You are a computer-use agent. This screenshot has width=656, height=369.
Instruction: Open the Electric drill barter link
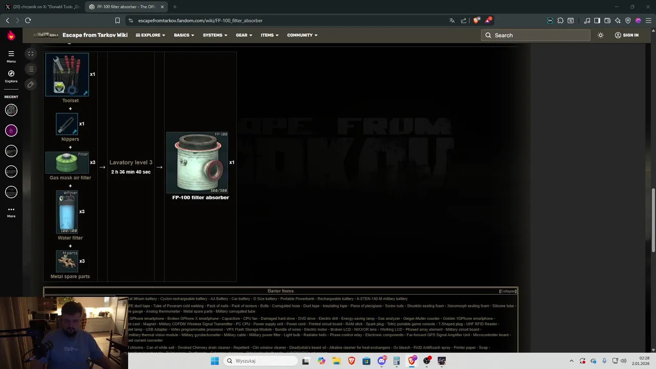328,319
